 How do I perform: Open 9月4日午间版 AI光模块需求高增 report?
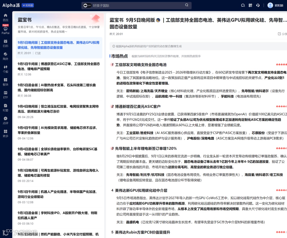pos(59,133)
